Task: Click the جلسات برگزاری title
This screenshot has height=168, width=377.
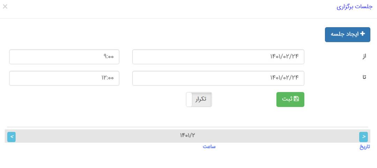Action: [x=354, y=7]
